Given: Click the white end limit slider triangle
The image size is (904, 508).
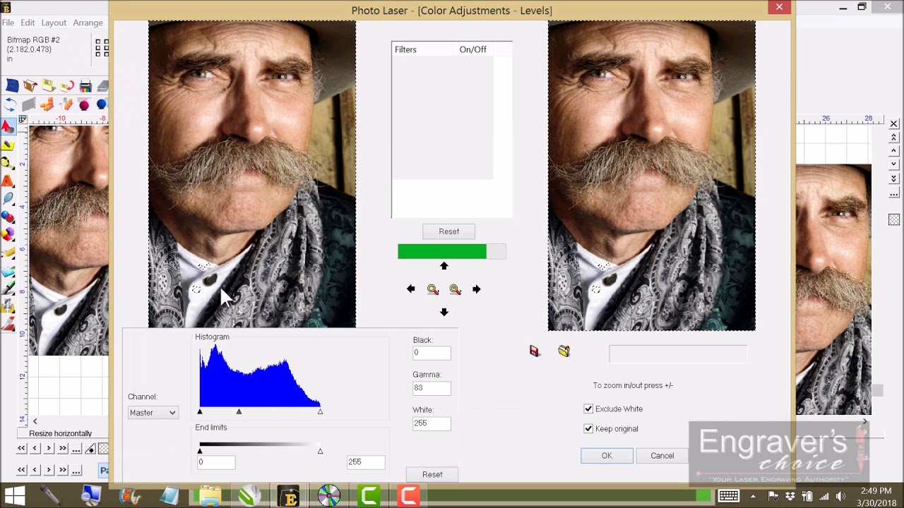Looking at the screenshot, I should [320, 451].
